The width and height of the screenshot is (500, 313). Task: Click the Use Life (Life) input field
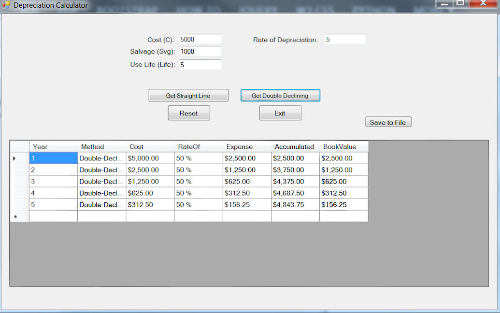(x=200, y=64)
